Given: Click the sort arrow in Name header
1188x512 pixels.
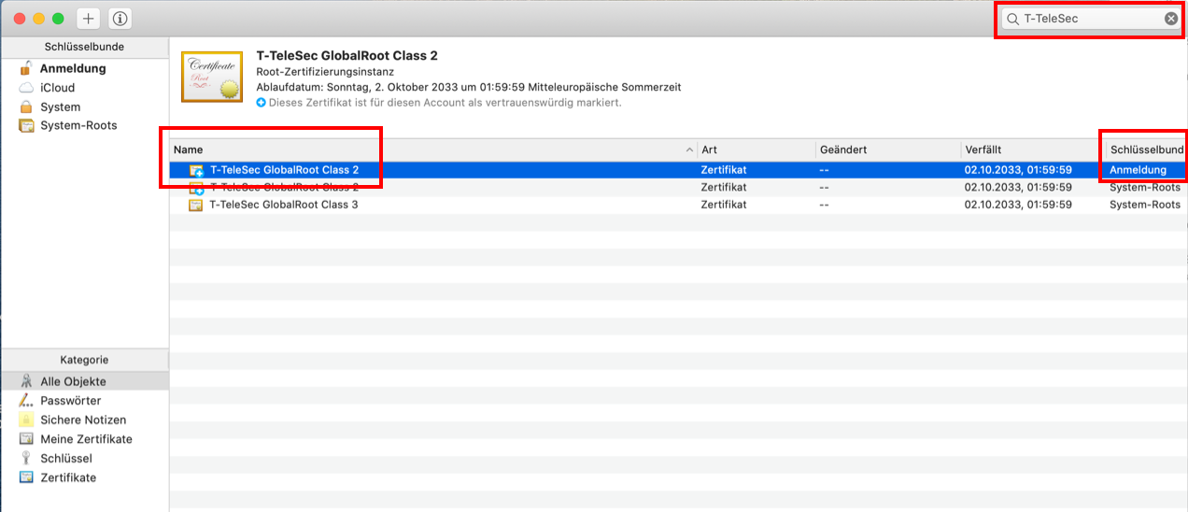Looking at the screenshot, I should coord(690,150).
